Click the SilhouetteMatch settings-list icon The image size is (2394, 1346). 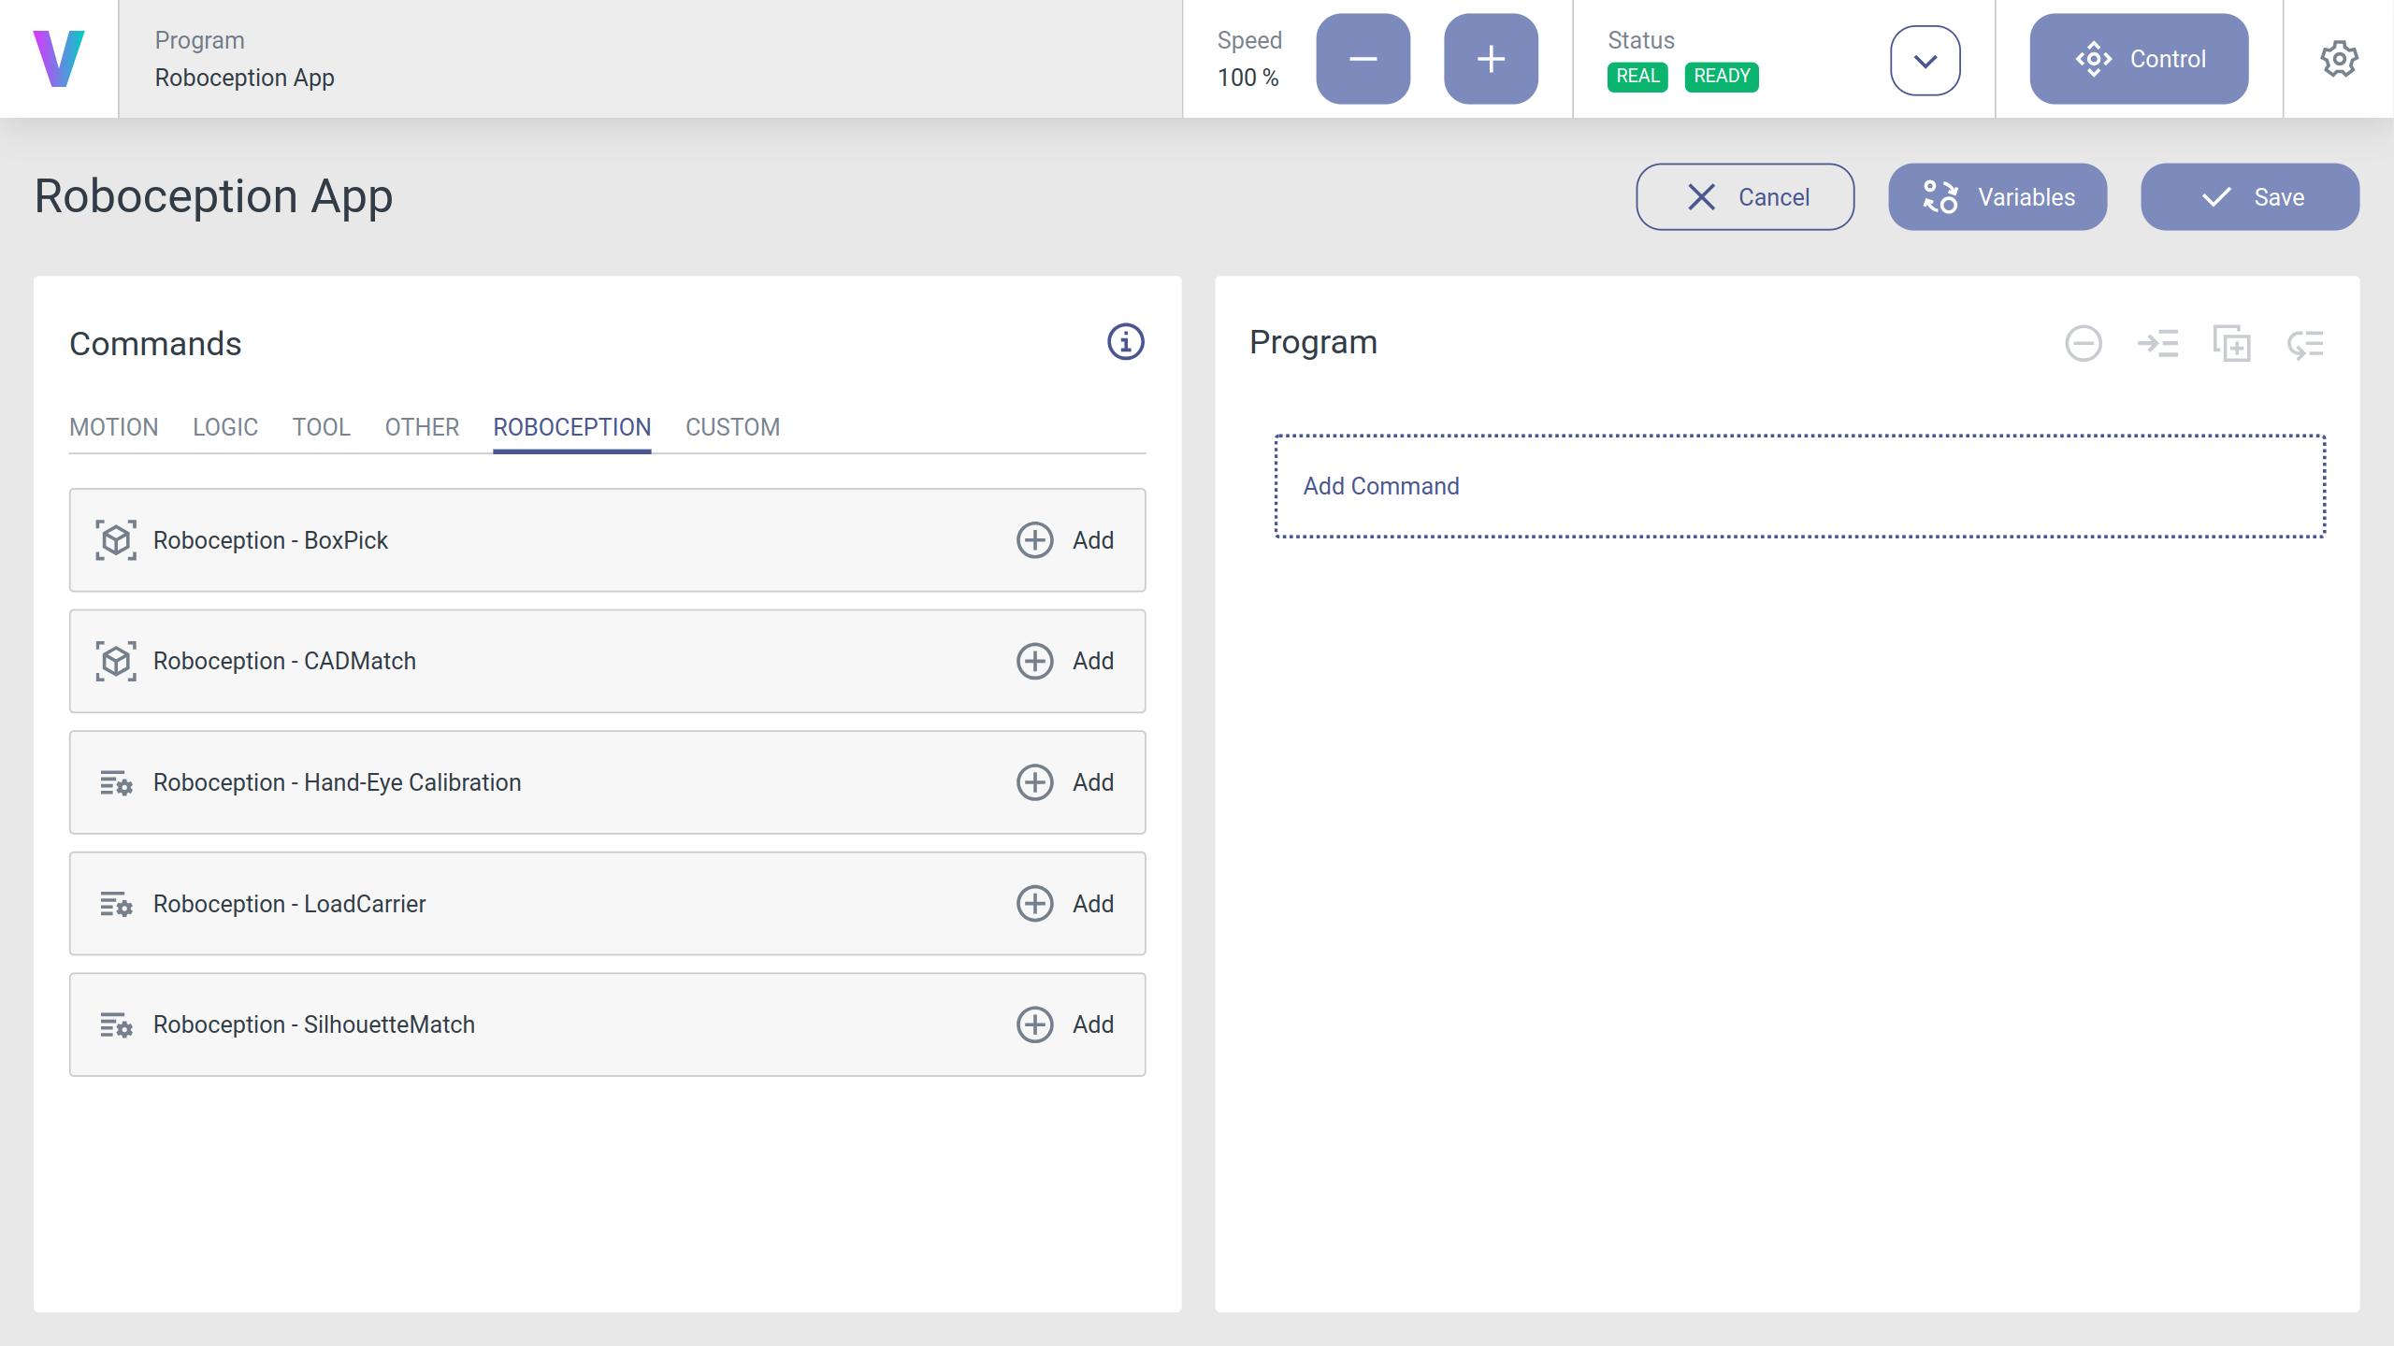coord(116,1024)
